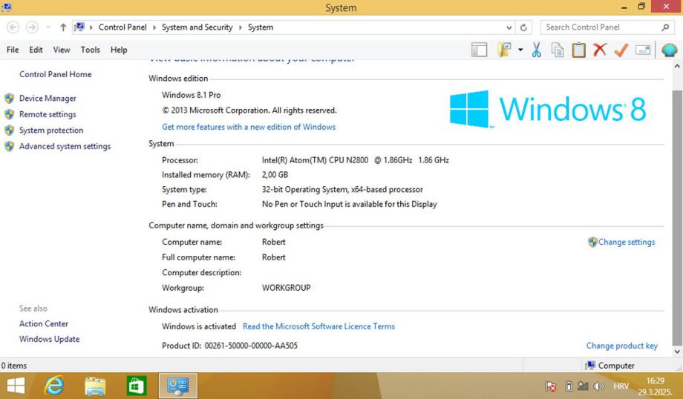Click the envelope-like Properties toolbar icon
683x399 pixels.
click(643, 50)
